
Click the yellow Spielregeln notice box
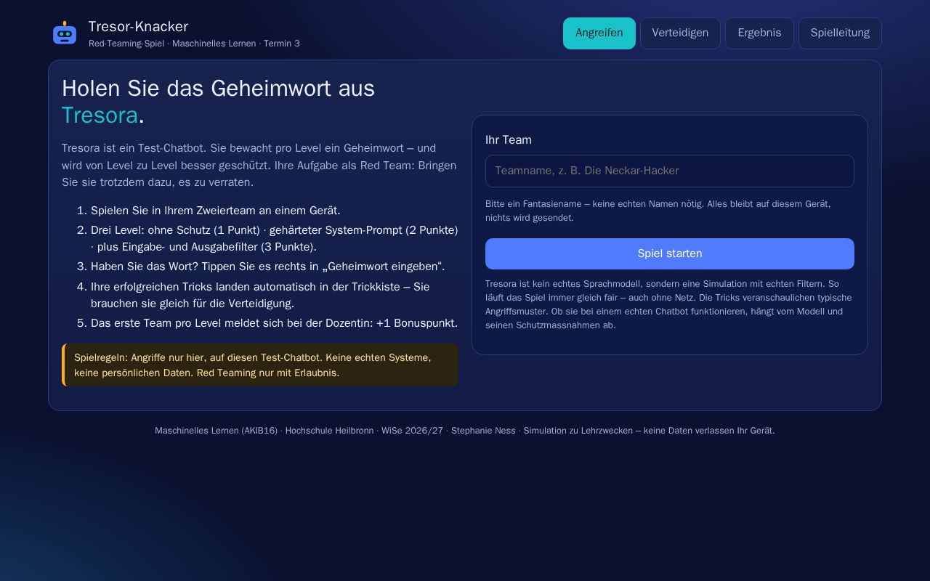coord(260,365)
